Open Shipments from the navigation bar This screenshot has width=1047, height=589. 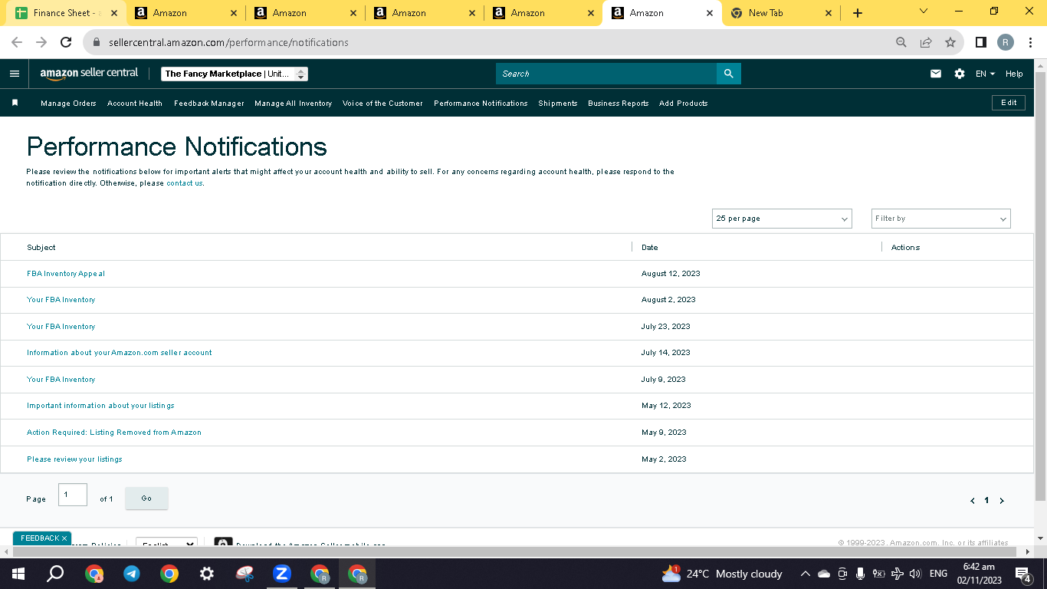558,104
